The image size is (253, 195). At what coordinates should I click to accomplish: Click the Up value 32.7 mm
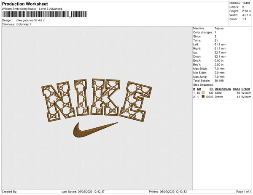tap(220, 53)
